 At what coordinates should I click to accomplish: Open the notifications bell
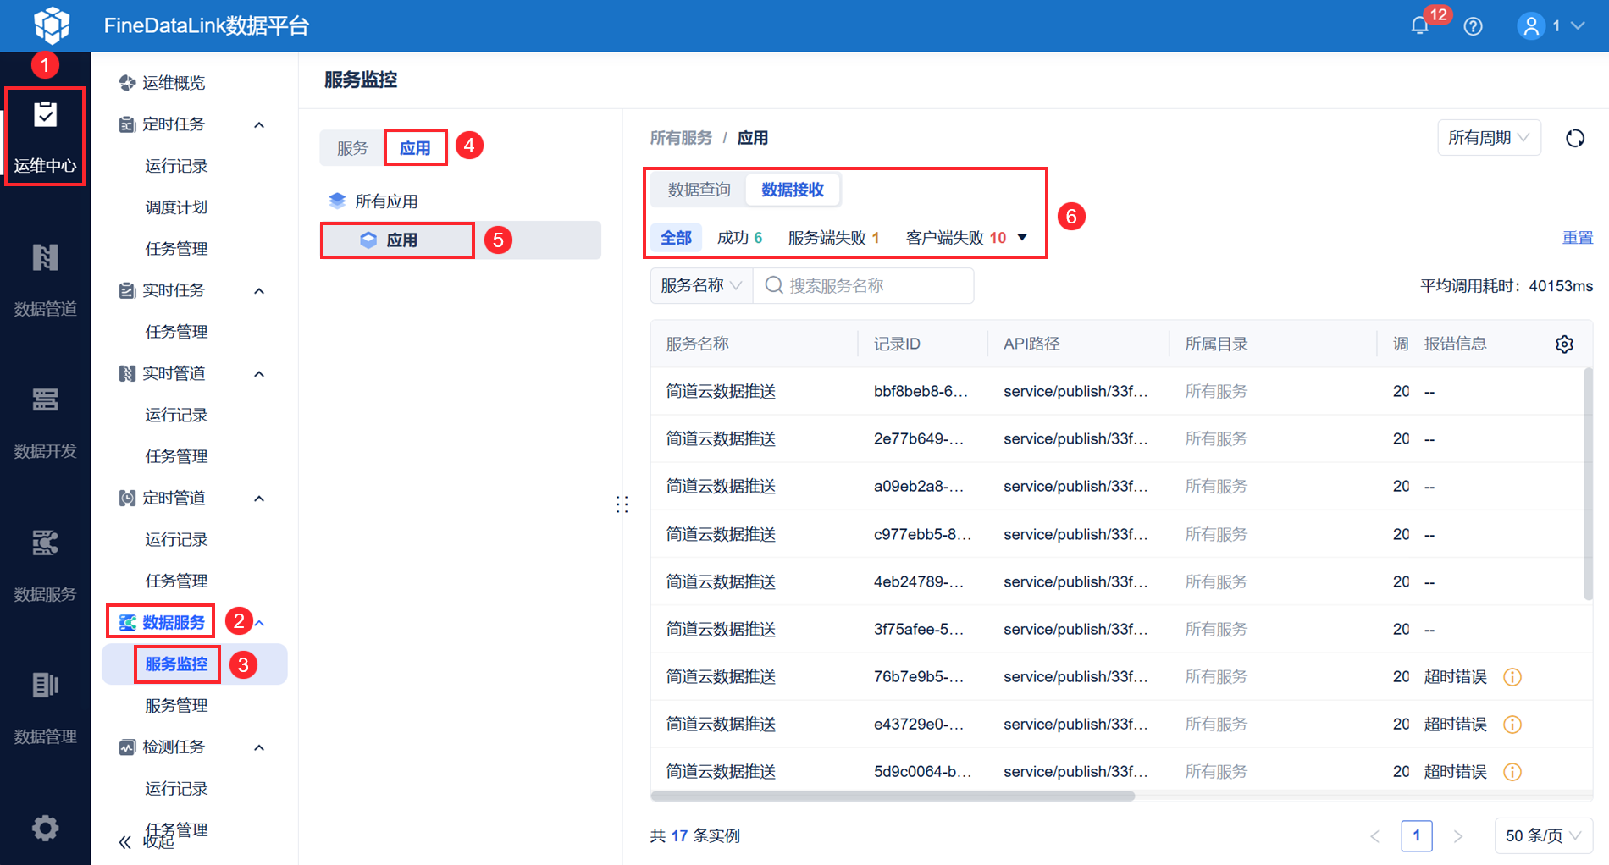coord(1420,26)
